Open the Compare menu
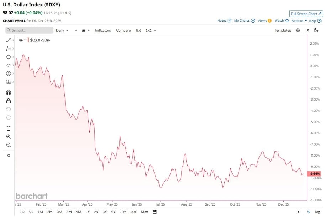The image size is (329, 218). (123, 30)
